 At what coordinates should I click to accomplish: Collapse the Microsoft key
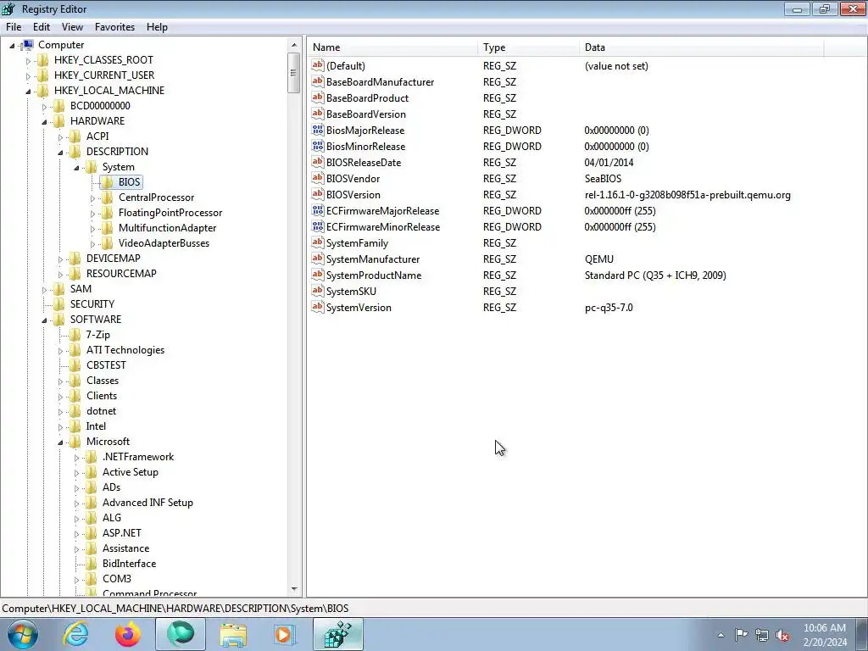click(x=60, y=442)
